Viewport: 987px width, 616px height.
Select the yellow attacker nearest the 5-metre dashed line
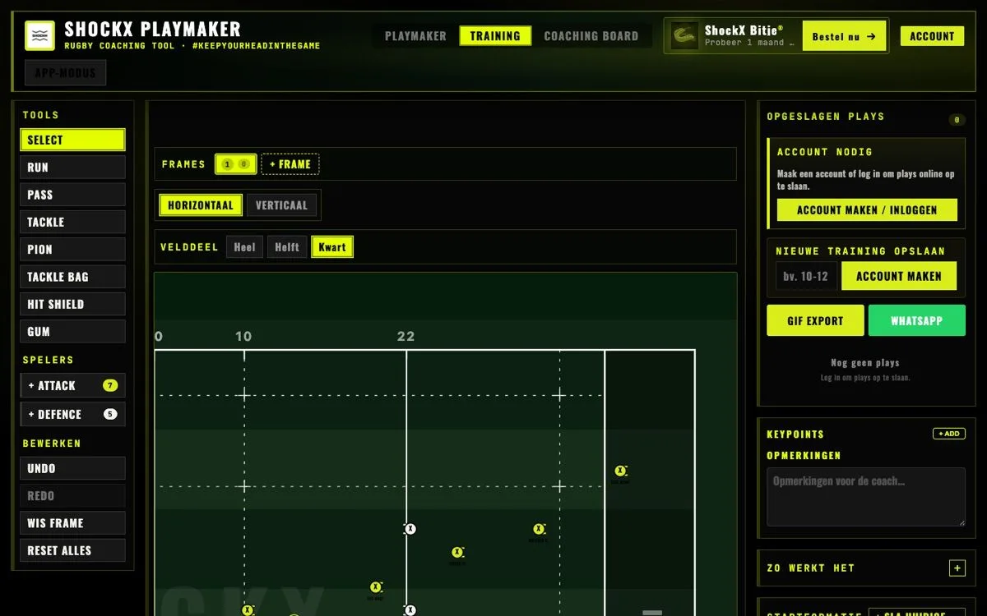pyautogui.click(x=539, y=530)
